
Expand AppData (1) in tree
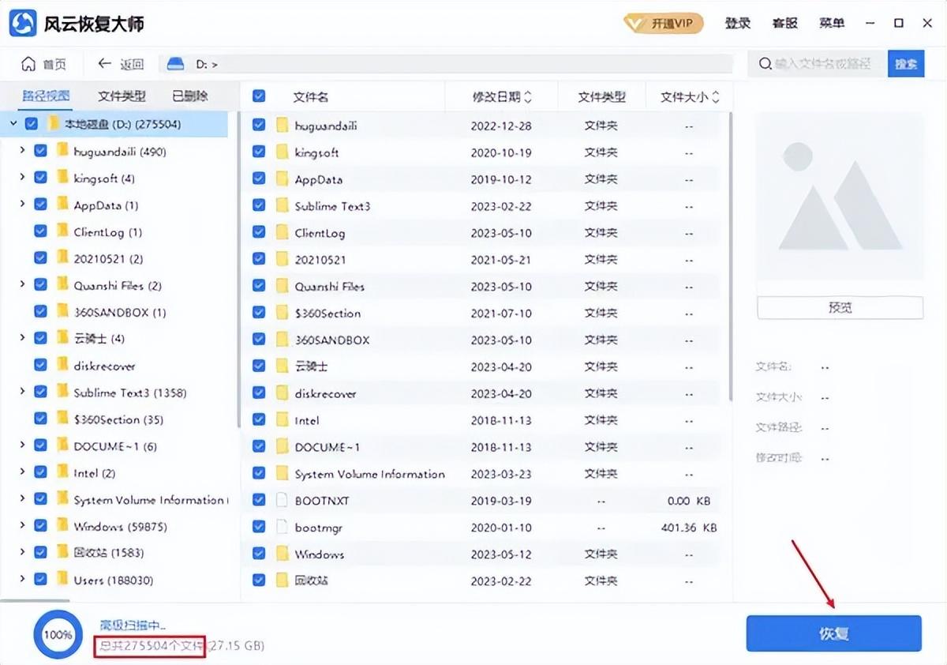click(22, 205)
